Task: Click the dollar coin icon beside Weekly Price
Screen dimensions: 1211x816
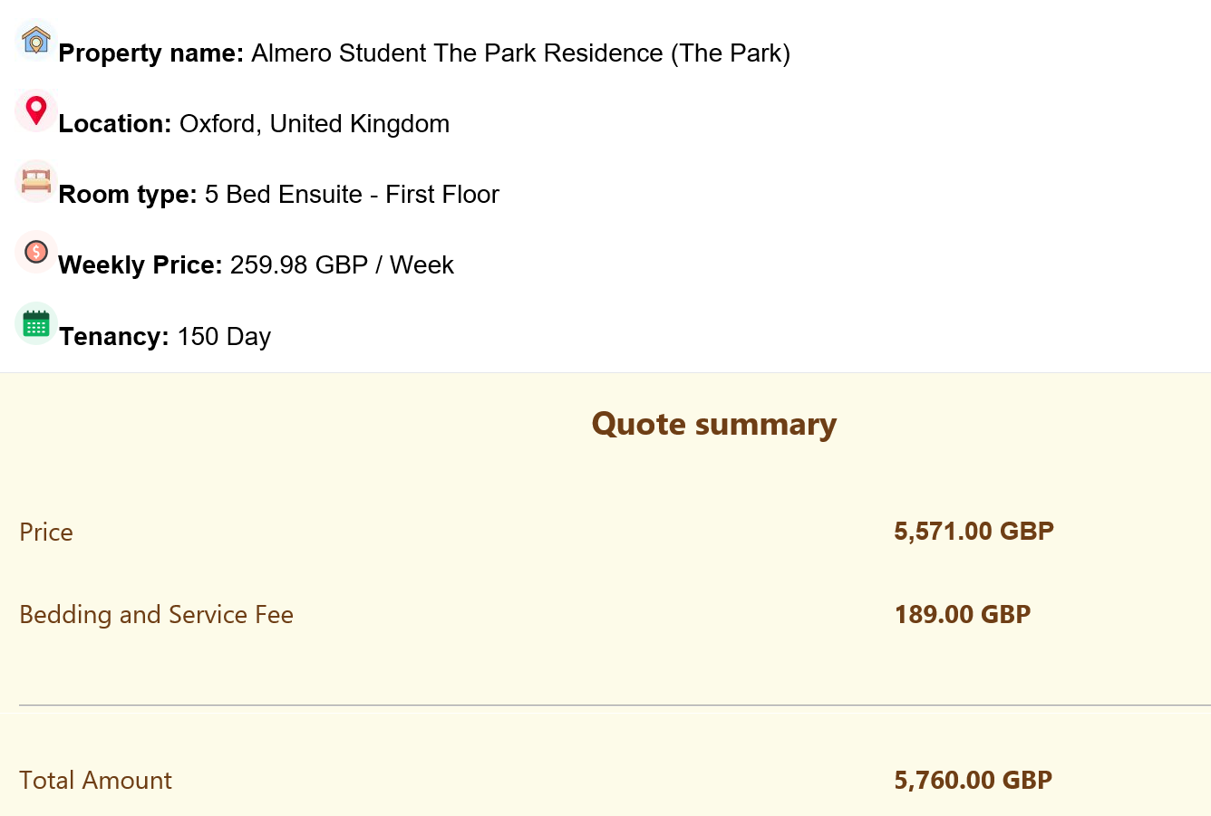Action: coord(36,252)
